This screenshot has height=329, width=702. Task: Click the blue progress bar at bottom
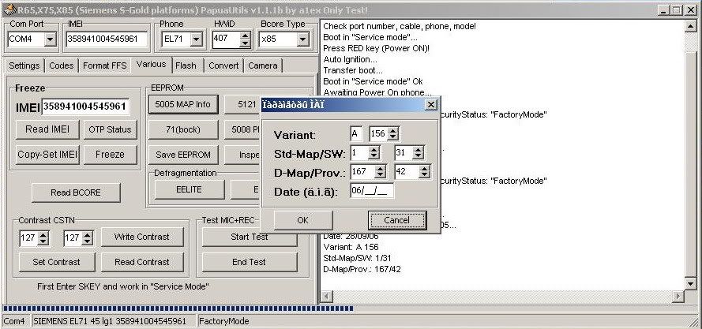(x=178, y=308)
